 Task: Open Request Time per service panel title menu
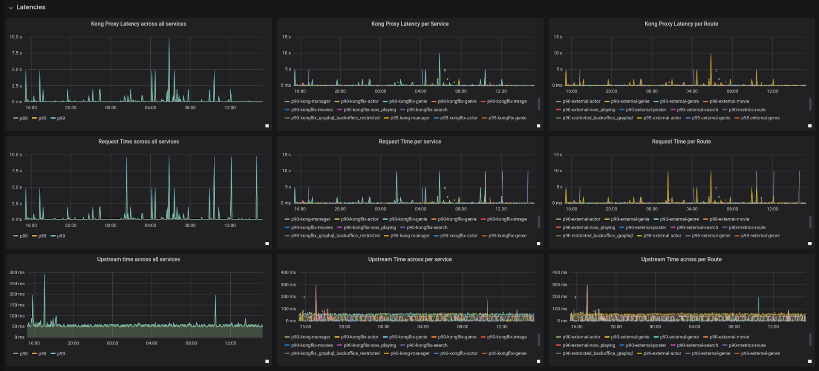pyautogui.click(x=409, y=142)
